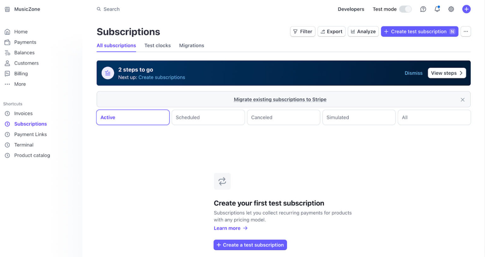The image size is (485, 257).
Task: Open the help question mark icon
Action: 423,9
